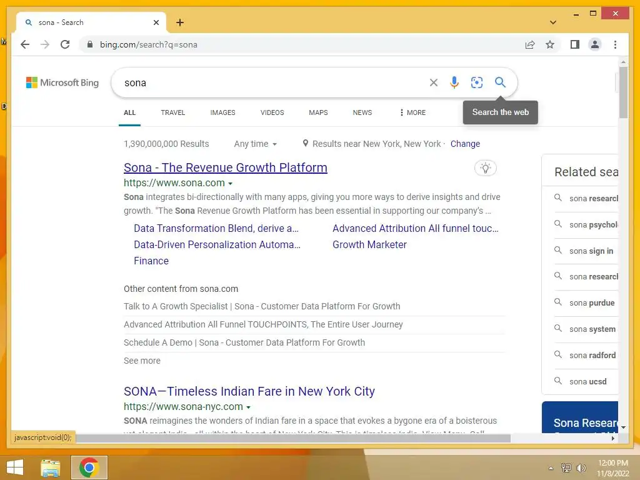Select the ALL results tab
The image size is (640, 480).
[129, 112]
